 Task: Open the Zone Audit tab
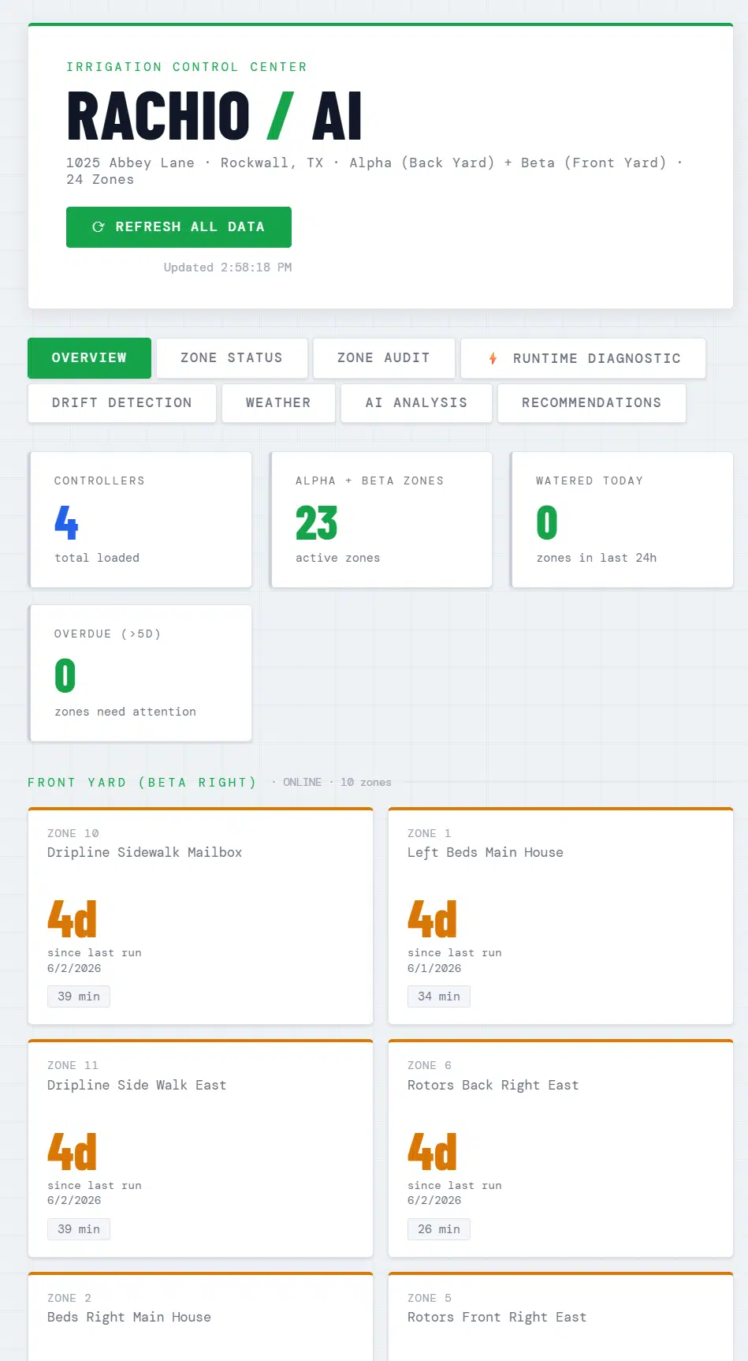384,358
